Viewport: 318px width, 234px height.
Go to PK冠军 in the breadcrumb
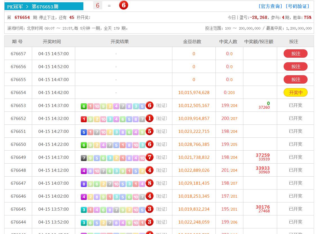[15, 6]
